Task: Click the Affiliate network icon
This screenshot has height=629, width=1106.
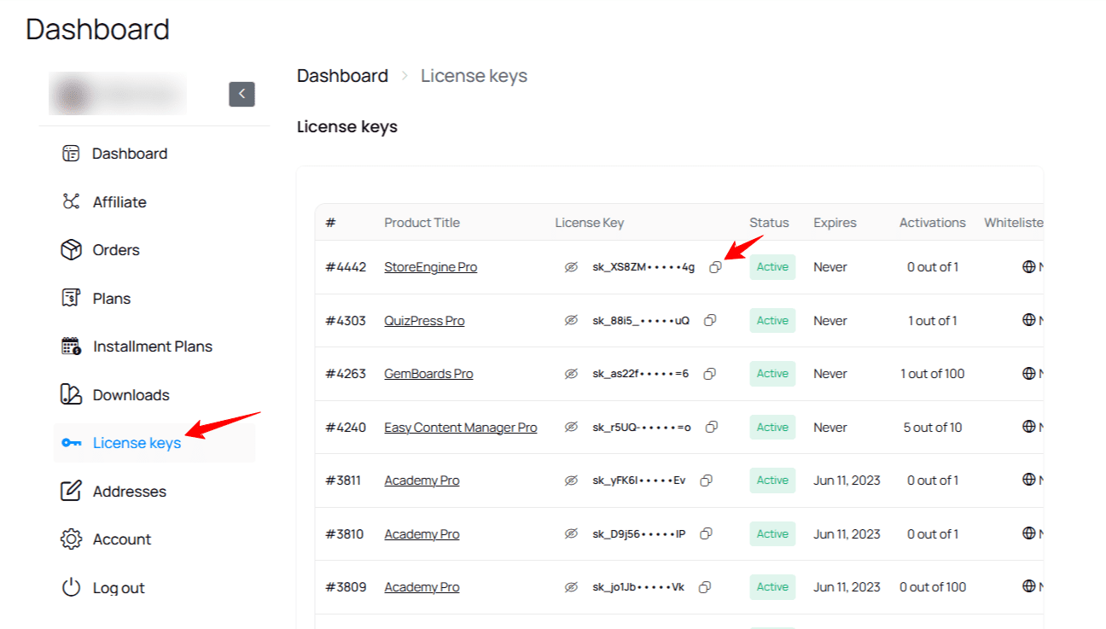Action: point(71,202)
